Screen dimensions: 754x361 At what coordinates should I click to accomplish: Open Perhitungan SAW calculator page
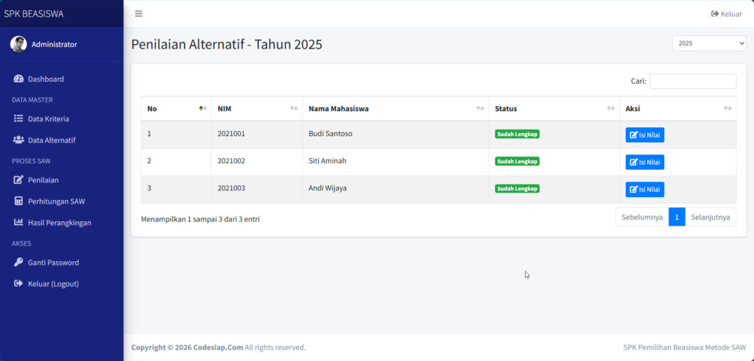[x=55, y=201]
